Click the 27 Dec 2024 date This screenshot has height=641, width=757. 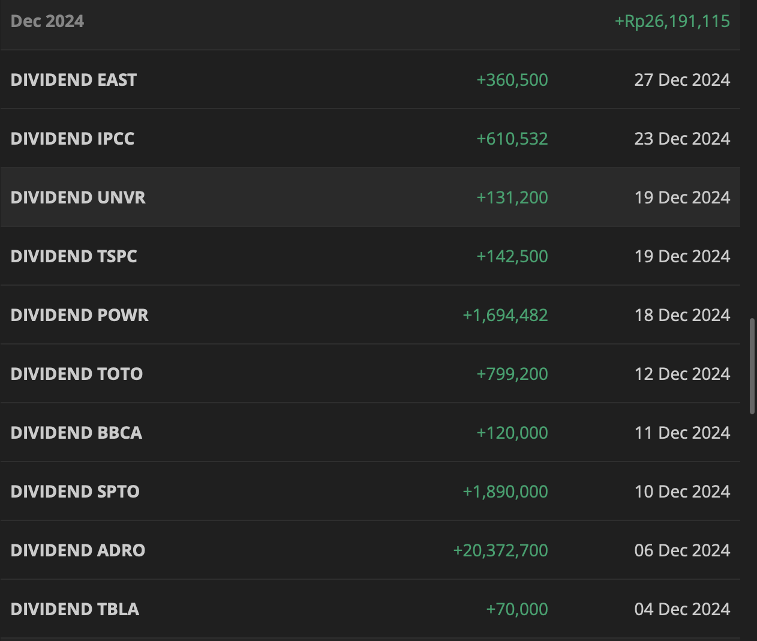click(682, 80)
